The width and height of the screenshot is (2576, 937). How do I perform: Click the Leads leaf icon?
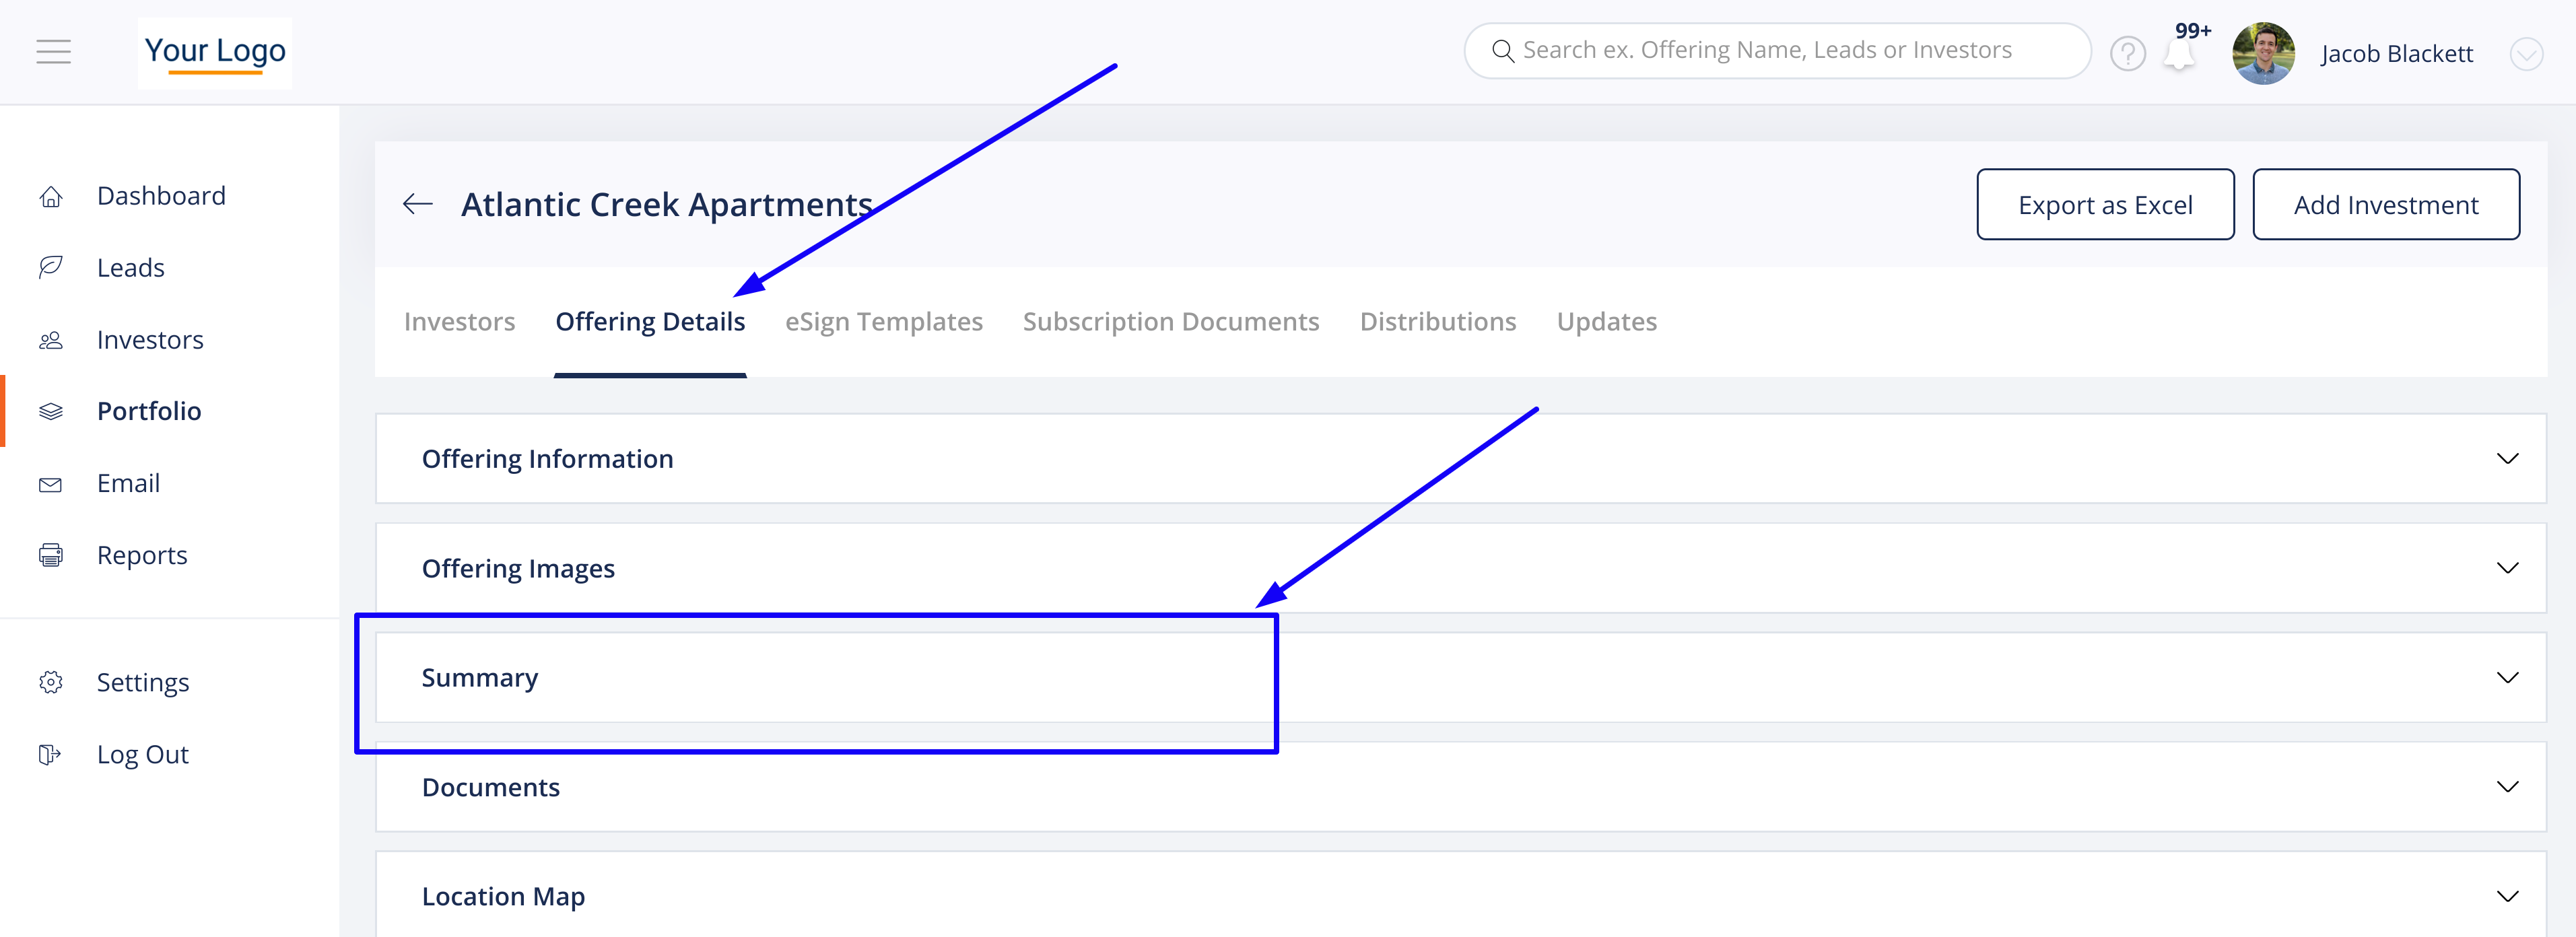[x=51, y=267]
